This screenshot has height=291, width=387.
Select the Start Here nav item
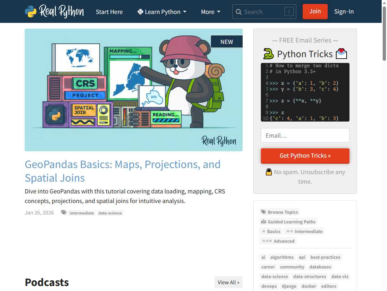109,12
